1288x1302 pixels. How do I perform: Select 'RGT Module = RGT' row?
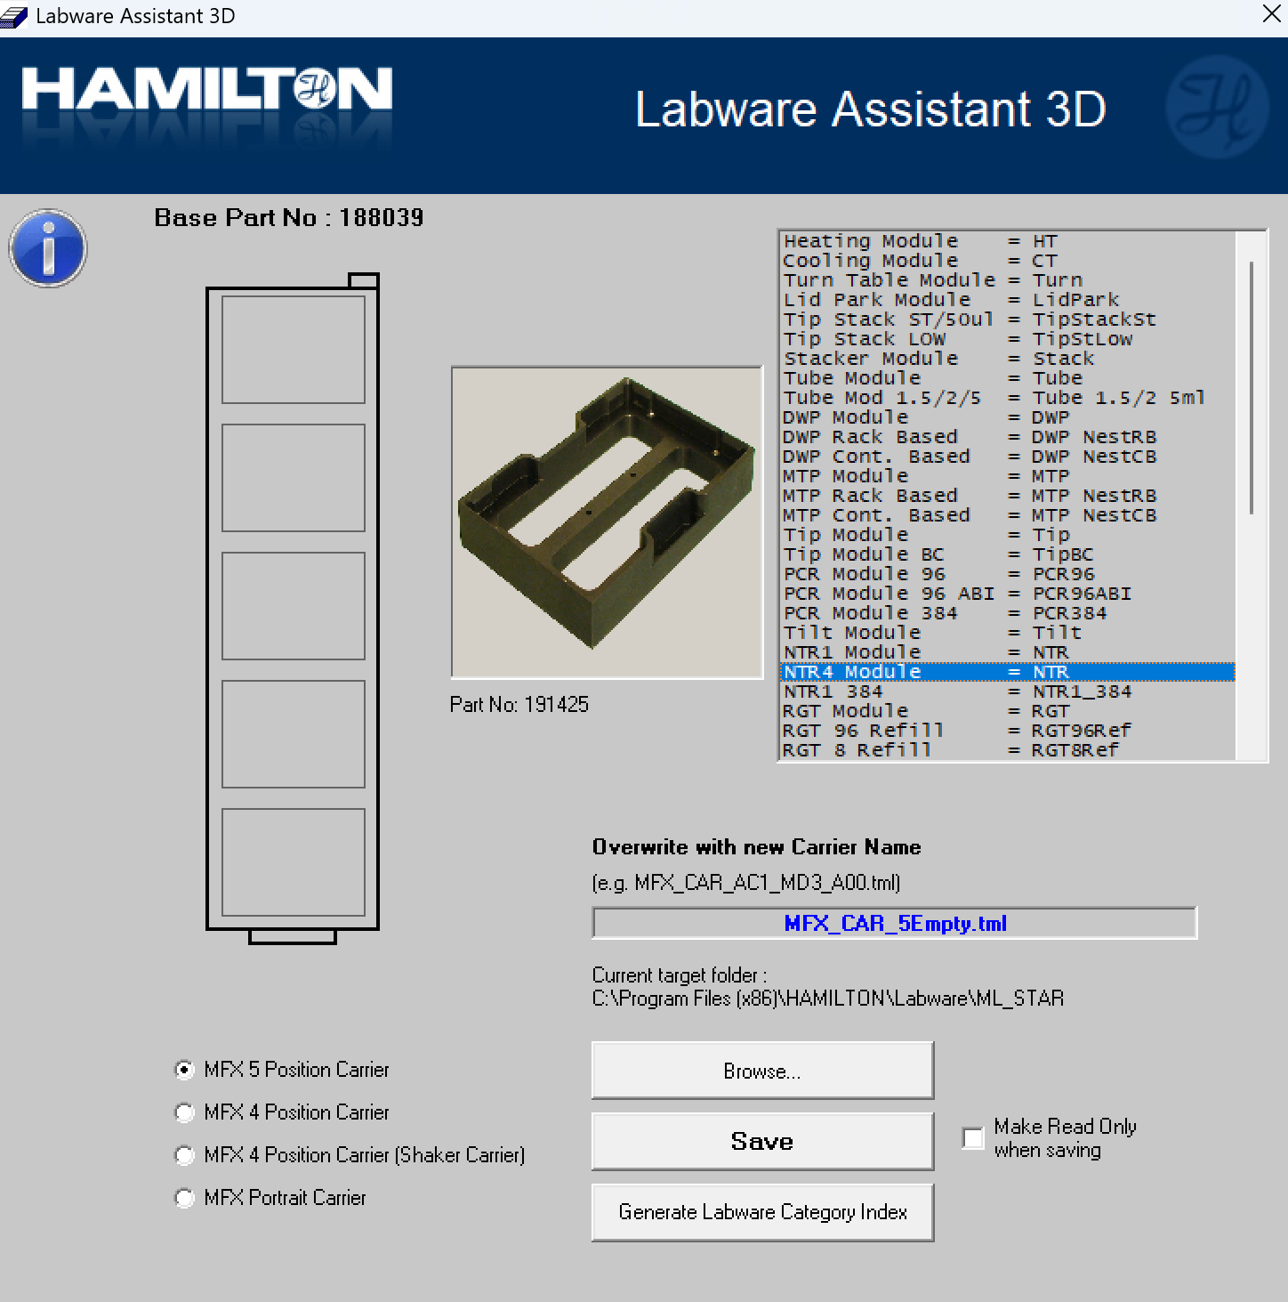click(x=1008, y=711)
